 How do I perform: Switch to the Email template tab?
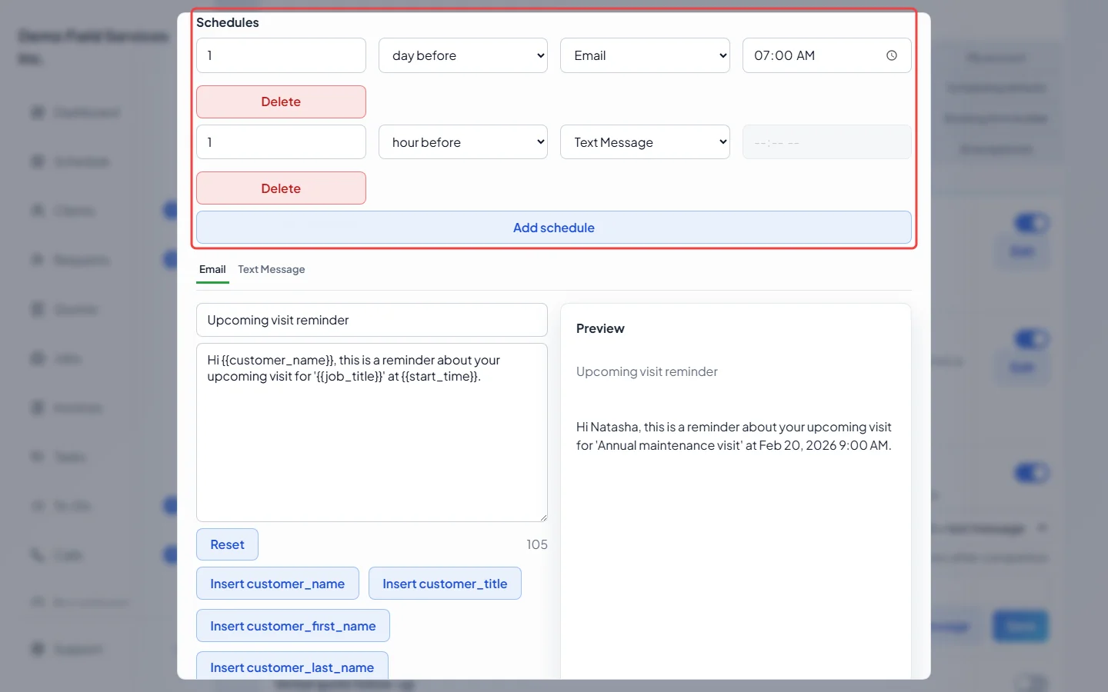[212, 270]
